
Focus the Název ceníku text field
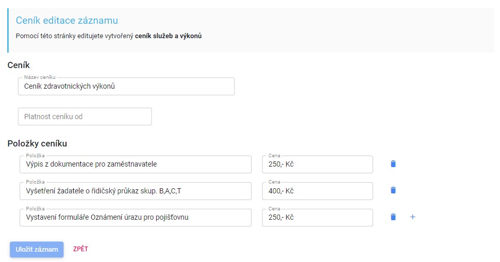click(x=126, y=86)
